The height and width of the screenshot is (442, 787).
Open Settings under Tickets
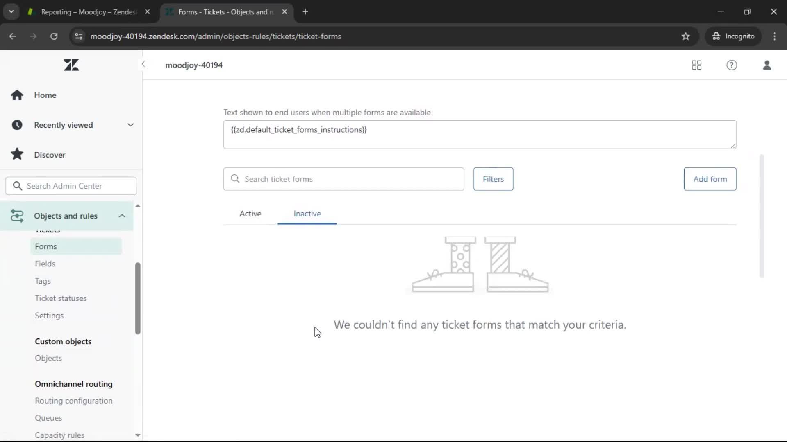(x=49, y=316)
